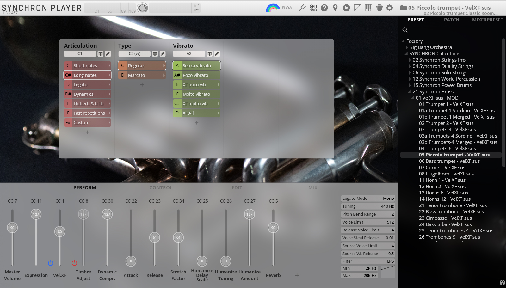The height and width of the screenshot is (288, 506).
Task: Add a slot under Articulation list
Action: point(88,132)
